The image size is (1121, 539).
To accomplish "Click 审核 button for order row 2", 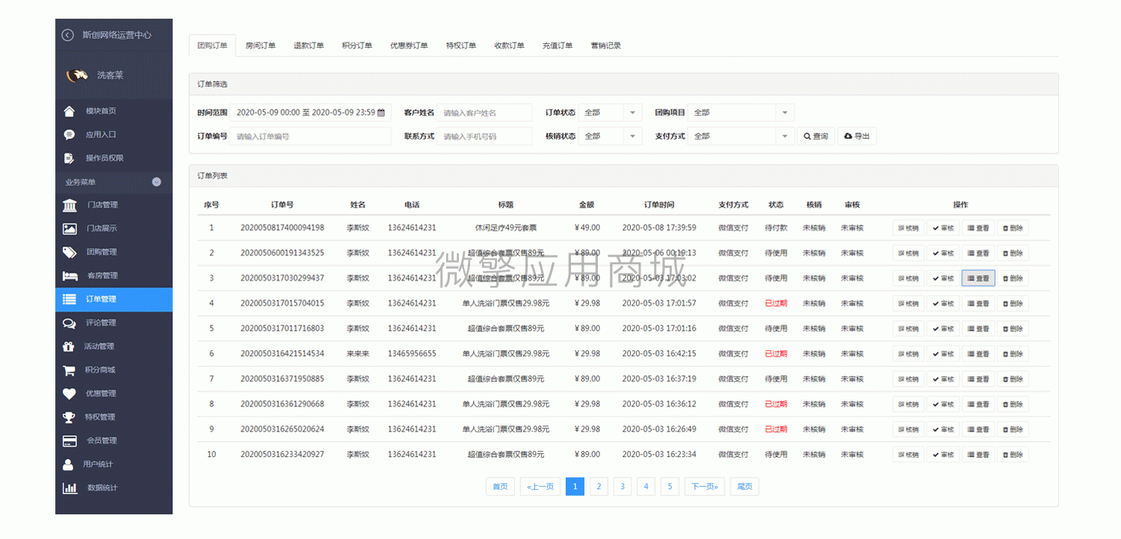I will (943, 253).
